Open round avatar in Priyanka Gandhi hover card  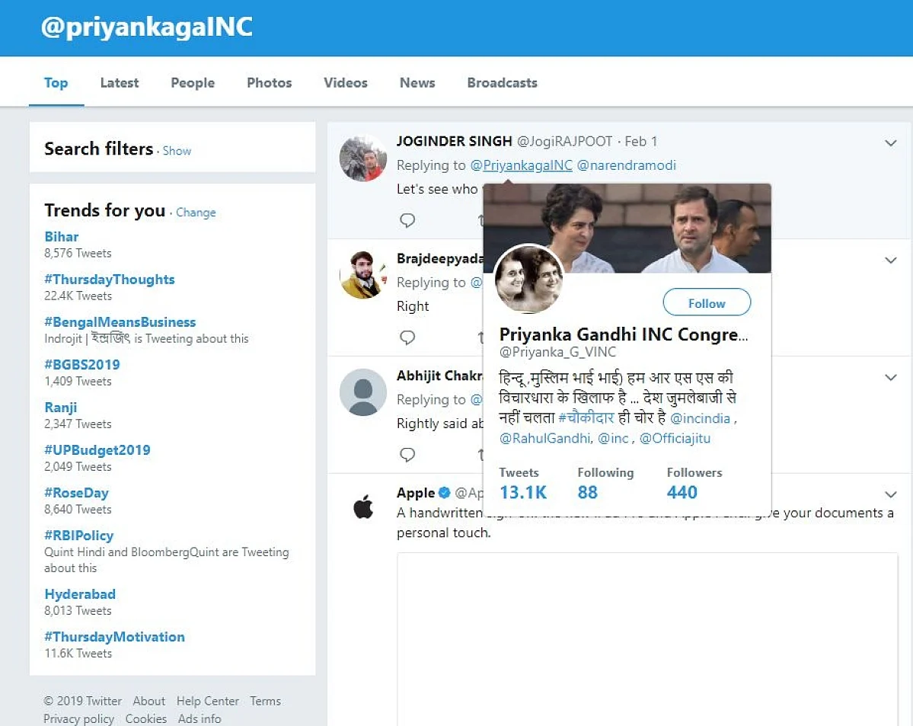tap(528, 279)
